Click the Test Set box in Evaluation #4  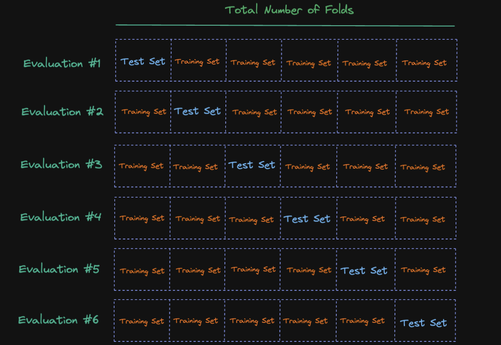[x=308, y=218]
